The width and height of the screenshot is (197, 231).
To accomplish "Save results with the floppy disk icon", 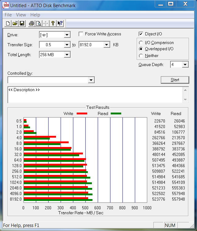I will pos(22,24).
